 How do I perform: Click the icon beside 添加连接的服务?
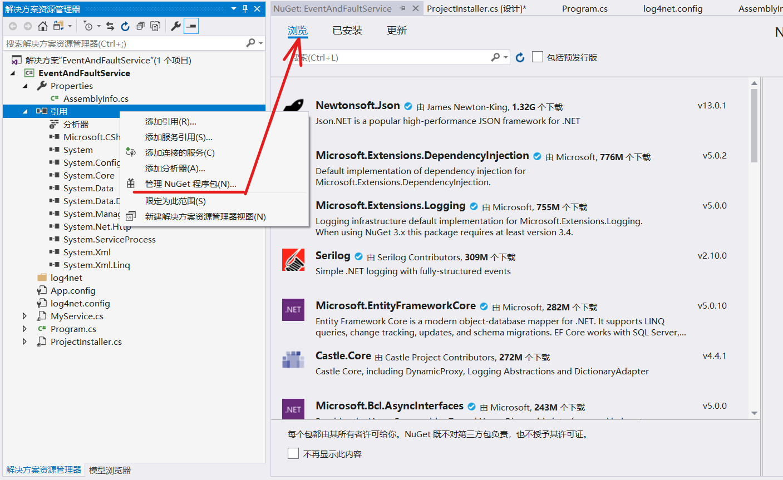[x=131, y=152]
